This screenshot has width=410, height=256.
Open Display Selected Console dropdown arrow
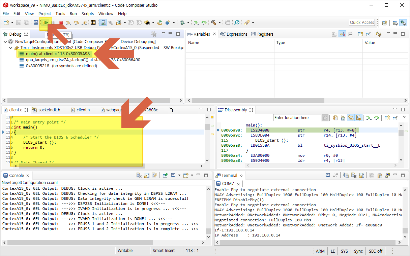[x=179, y=175]
